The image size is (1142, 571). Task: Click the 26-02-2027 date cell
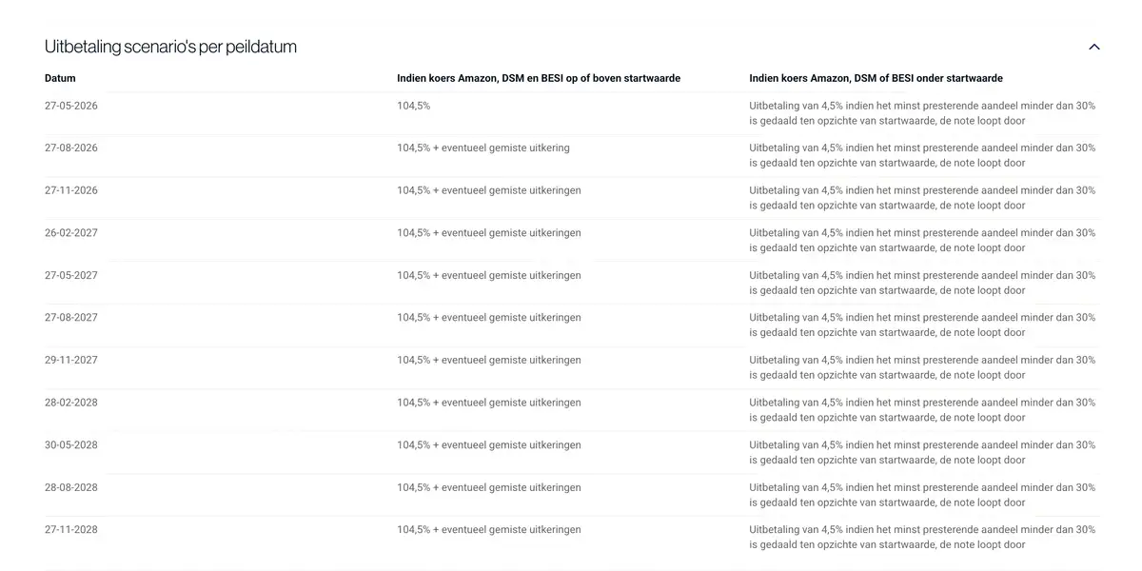tap(71, 232)
